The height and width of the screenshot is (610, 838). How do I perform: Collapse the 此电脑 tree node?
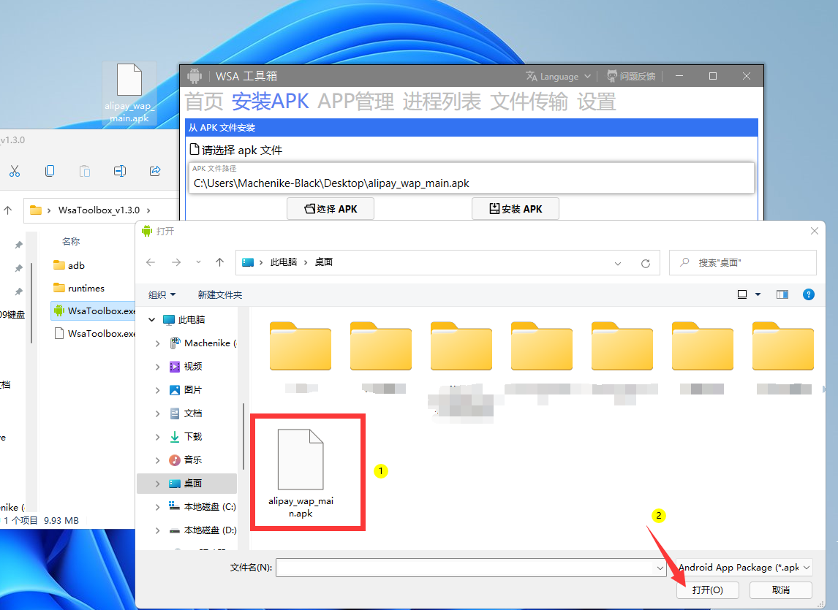tap(152, 319)
